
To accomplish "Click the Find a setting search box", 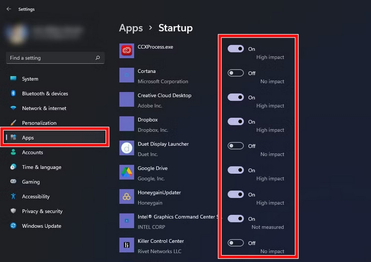I will coord(55,58).
